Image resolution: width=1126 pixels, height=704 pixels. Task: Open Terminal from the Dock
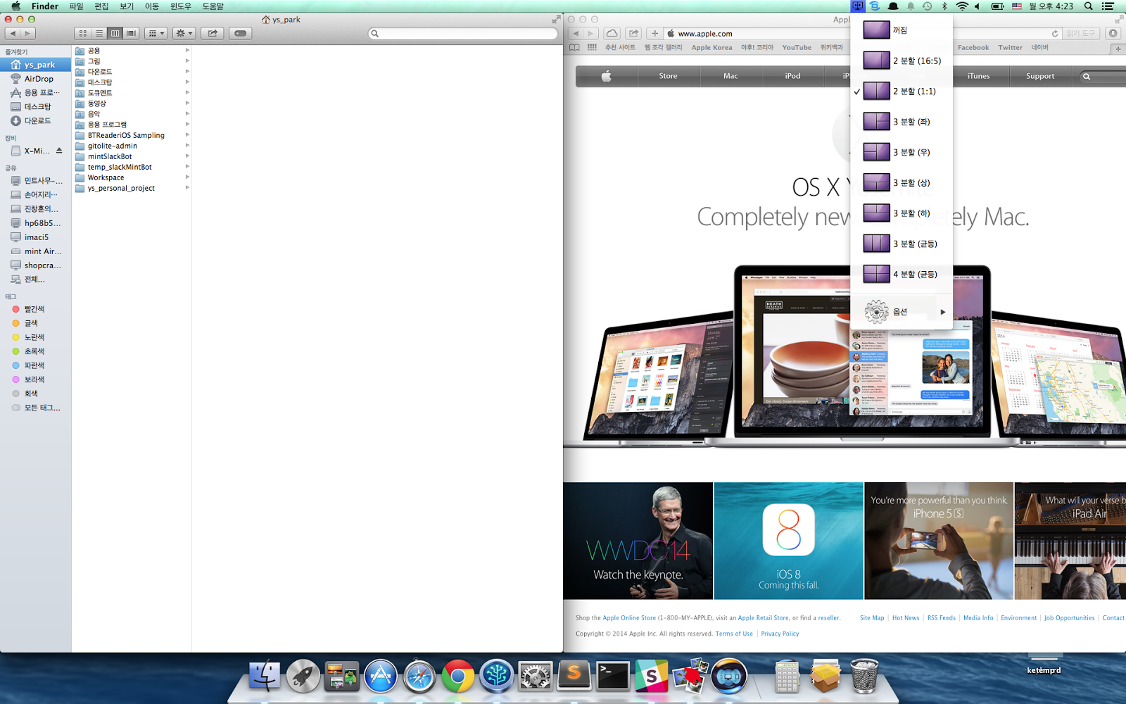coord(612,677)
